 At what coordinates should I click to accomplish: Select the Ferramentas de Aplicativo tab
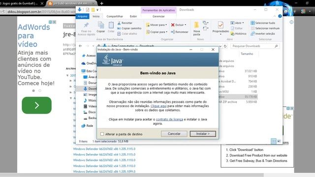click(x=158, y=10)
